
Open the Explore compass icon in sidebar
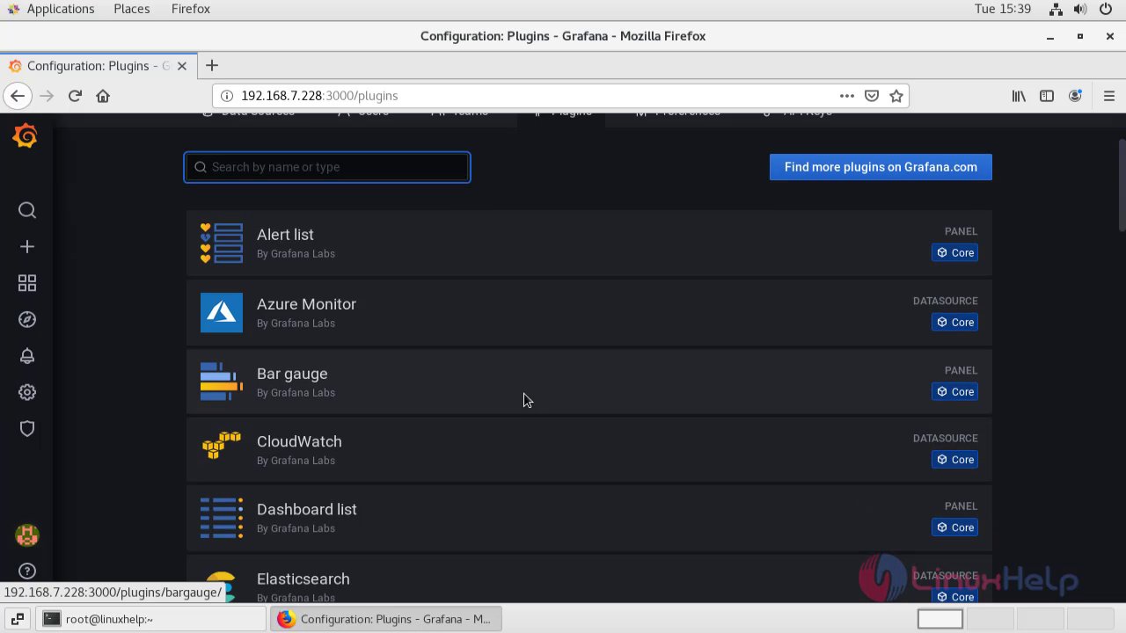click(27, 319)
